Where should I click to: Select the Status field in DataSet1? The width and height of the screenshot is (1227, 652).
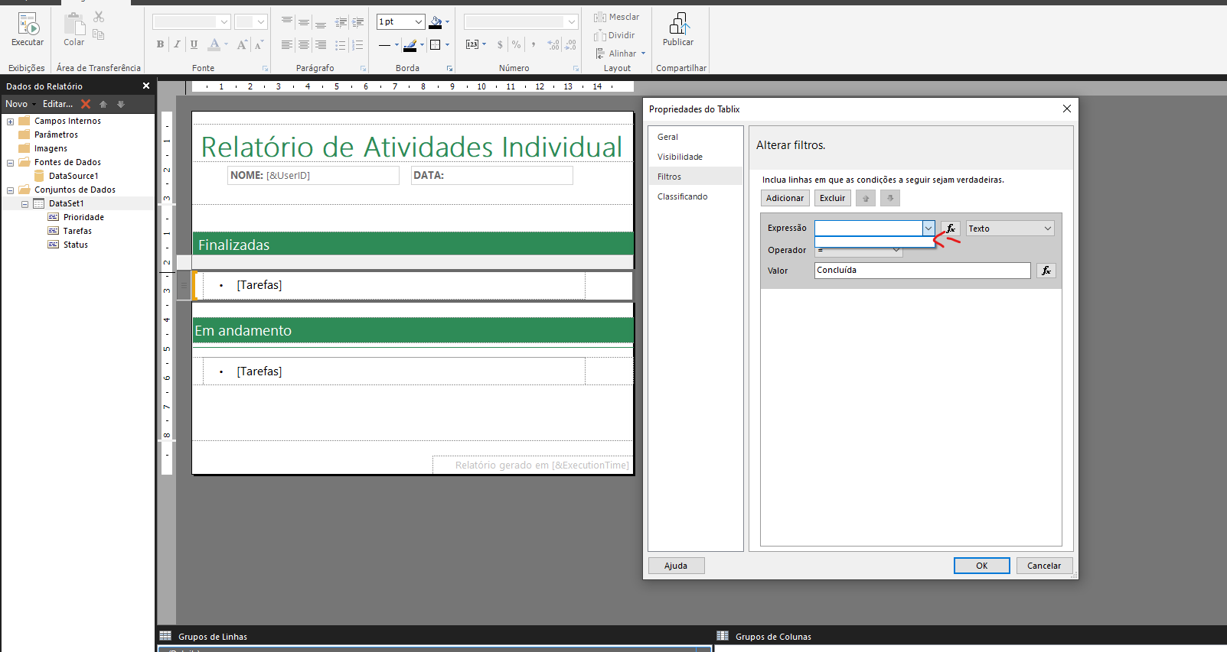tap(76, 245)
